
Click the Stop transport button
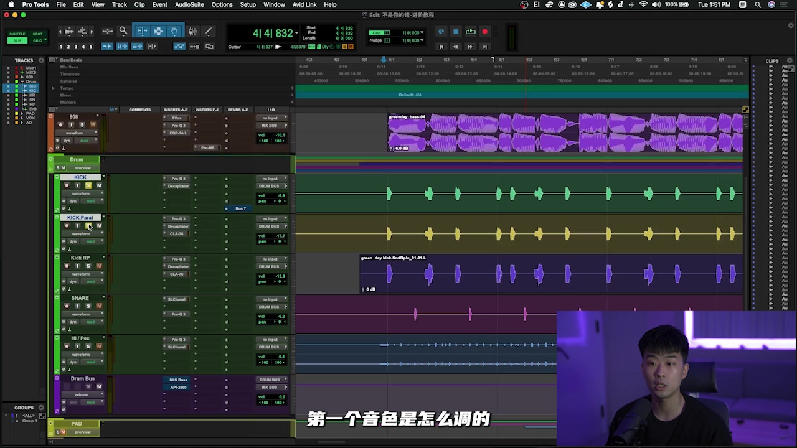click(456, 32)
